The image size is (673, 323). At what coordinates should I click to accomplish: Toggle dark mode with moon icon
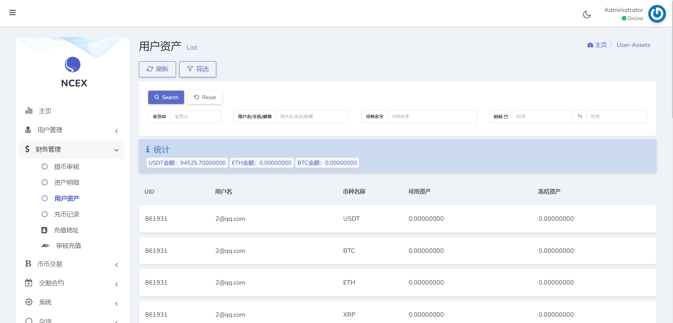click(x=587, y=14)
